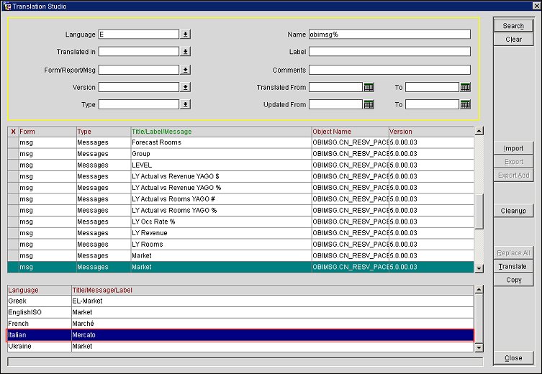
Task: Open the Updated To calendar picker
Action: tap(465, 104)
